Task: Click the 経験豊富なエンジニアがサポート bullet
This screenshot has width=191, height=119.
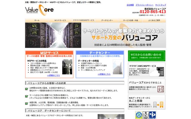Action: coord(42,70)
